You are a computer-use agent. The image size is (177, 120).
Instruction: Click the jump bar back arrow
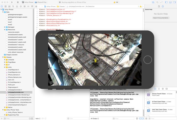tap(39, 6)
